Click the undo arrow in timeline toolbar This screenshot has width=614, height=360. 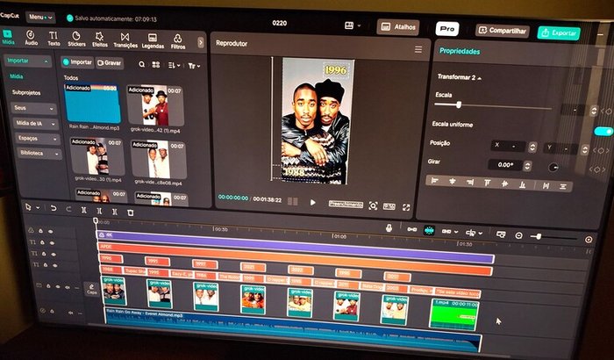tap(55, 208)
